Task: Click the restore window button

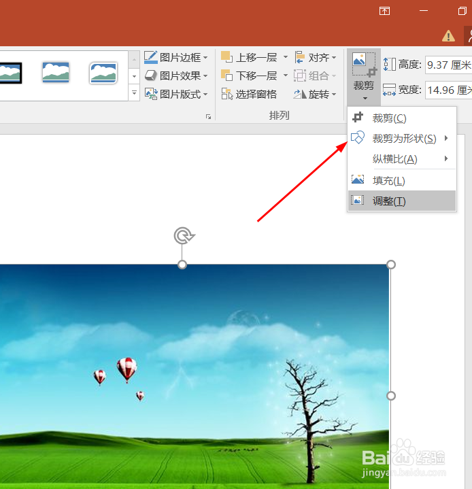Action: (x=462, y=11)
